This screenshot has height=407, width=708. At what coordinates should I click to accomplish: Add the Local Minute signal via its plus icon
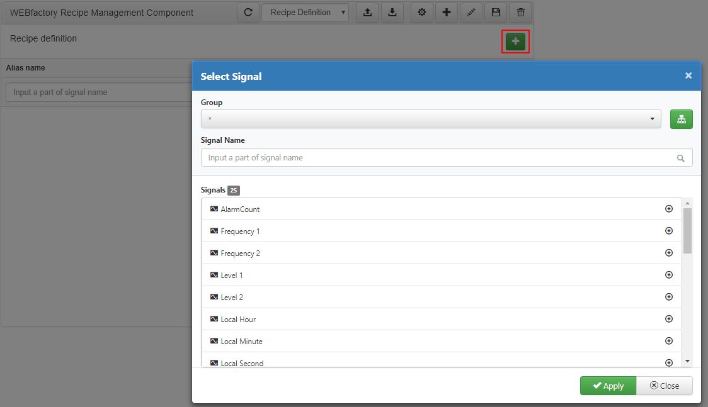[x=669, y=341]
